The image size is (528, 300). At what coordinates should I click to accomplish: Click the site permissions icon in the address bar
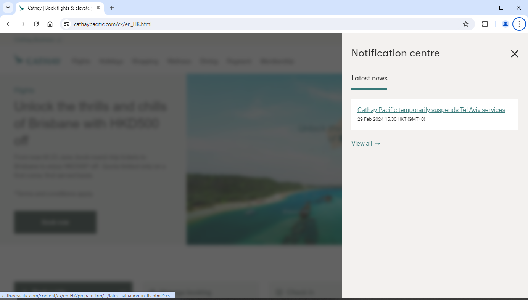(66, 24)
